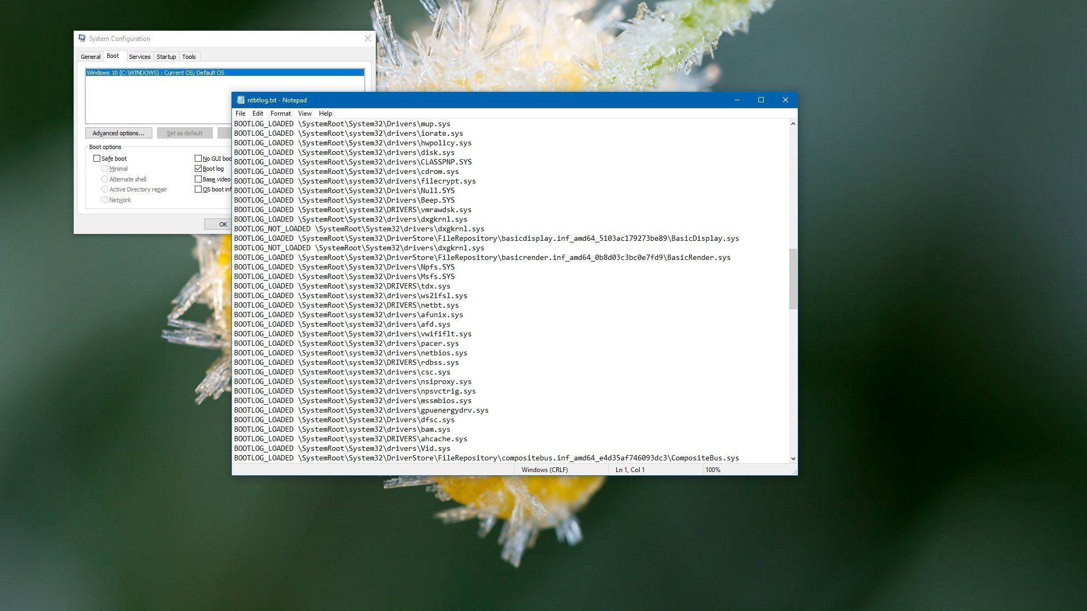Open the Format menu in Notepad
1087x611 pixels.
click(x=280, y=114)
